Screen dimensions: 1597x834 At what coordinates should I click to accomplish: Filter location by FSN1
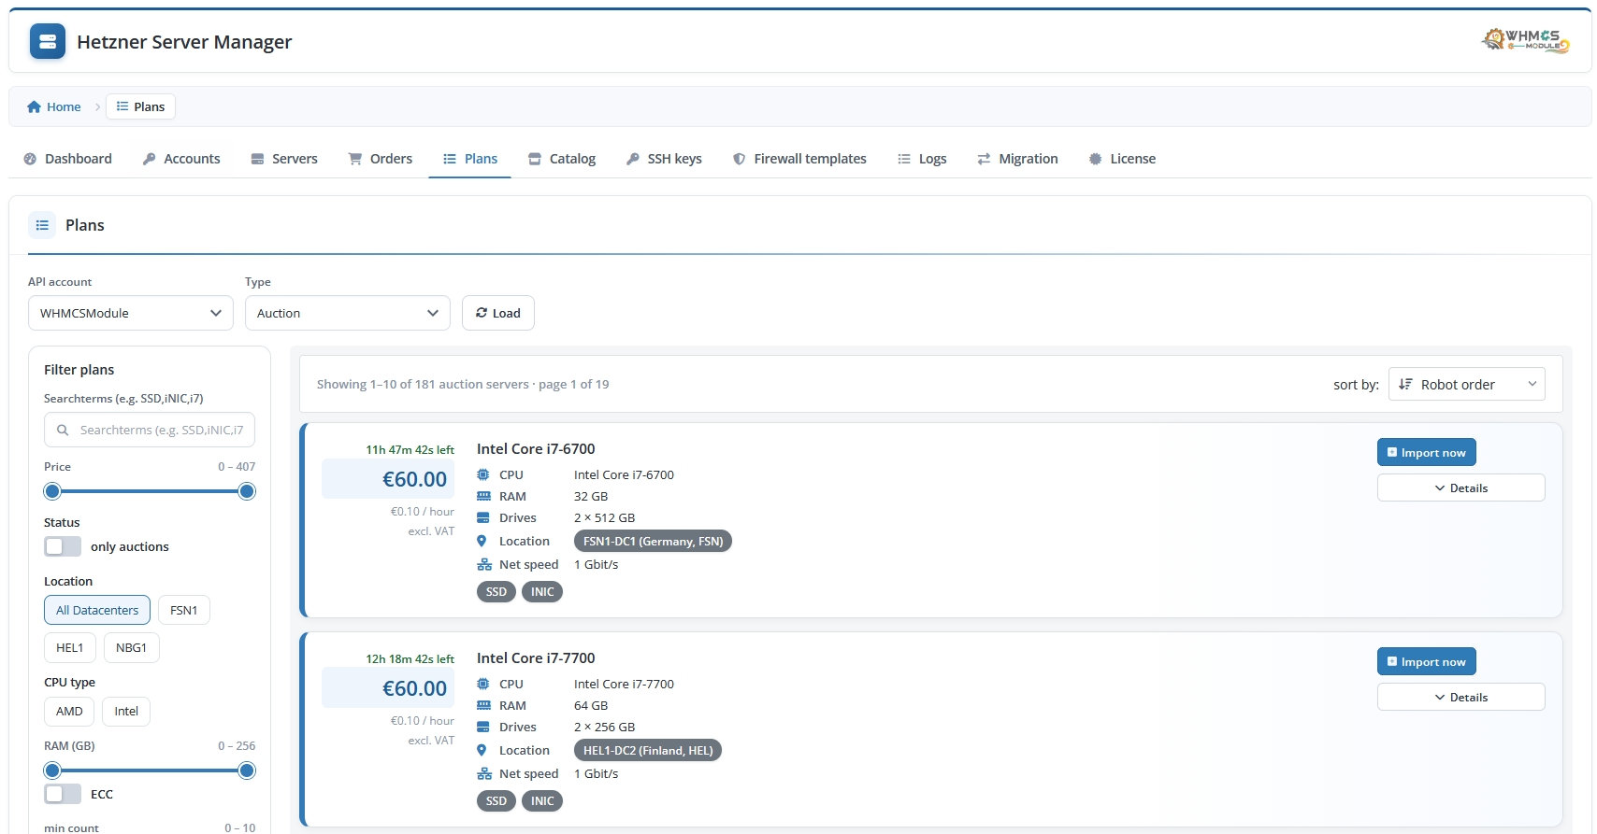184,610
